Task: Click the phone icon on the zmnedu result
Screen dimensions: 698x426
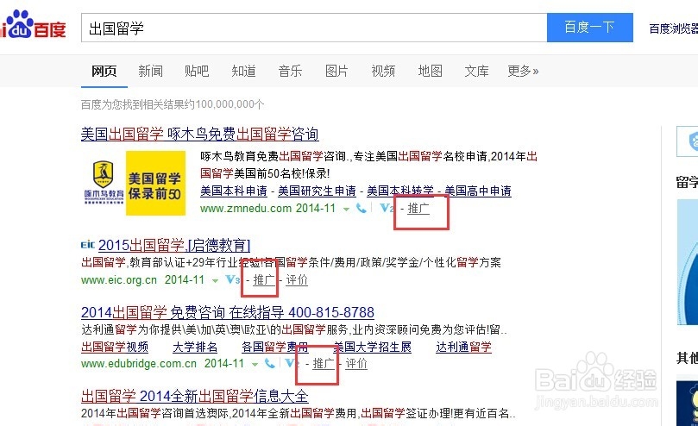Action: click(361, 208)
